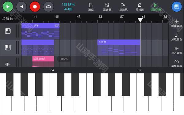Clear the project using 清空
Screen dimensions: 184x115
(x=91, y=7)
